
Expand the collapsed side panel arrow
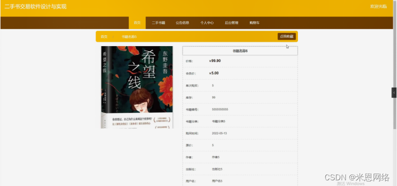(x=394, y=93)
